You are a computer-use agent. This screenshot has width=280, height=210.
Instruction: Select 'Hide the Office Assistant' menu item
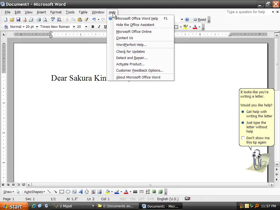click(141, 25)
